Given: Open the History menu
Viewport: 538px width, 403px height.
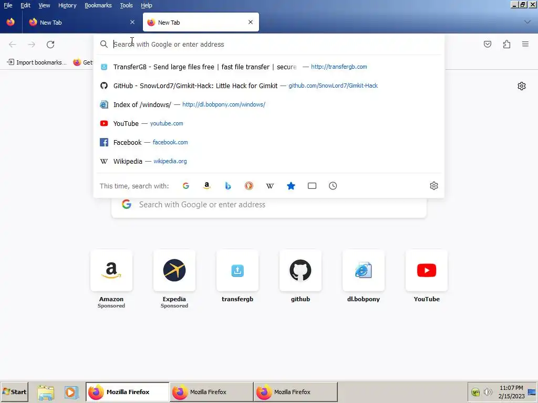Looking at the screenshot, I should click(67, 5).
